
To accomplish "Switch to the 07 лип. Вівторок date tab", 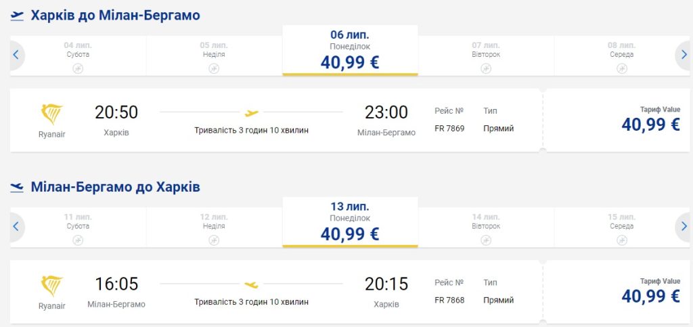I will (x=486, y=56).
